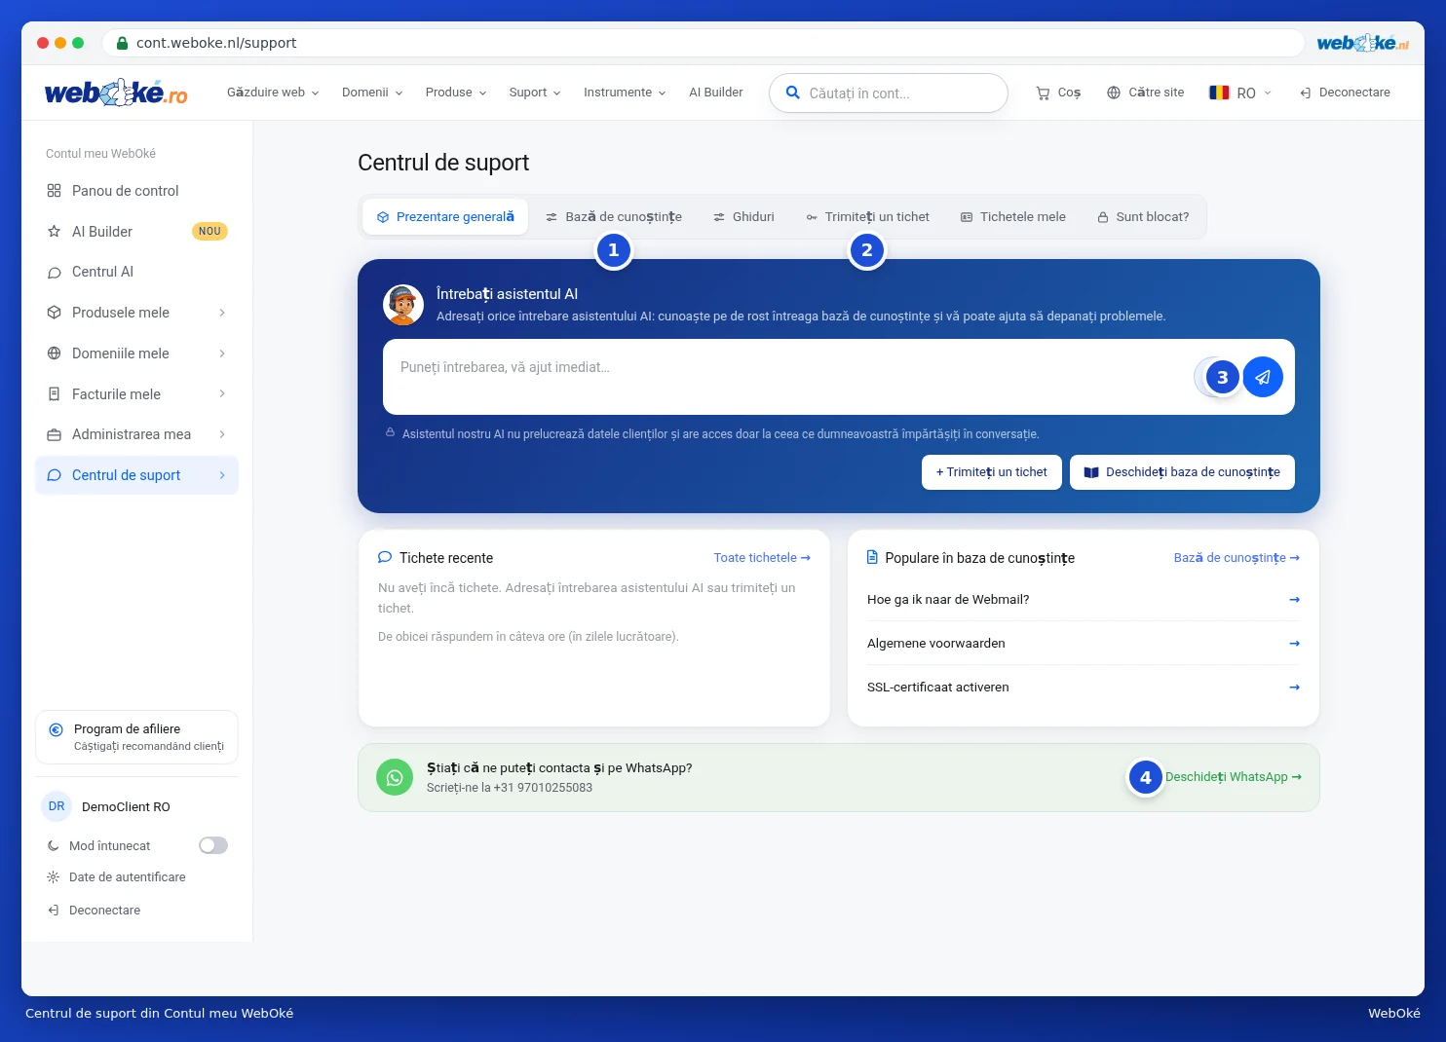Open the RO language selector
Image resolution: width=1446 pixels, height=1042 pixels.
tap(1240, 93)
